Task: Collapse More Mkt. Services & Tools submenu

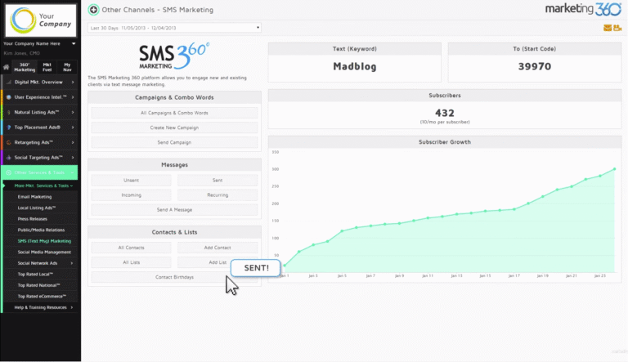Action: pyautogui.click(x=43, y=185)
